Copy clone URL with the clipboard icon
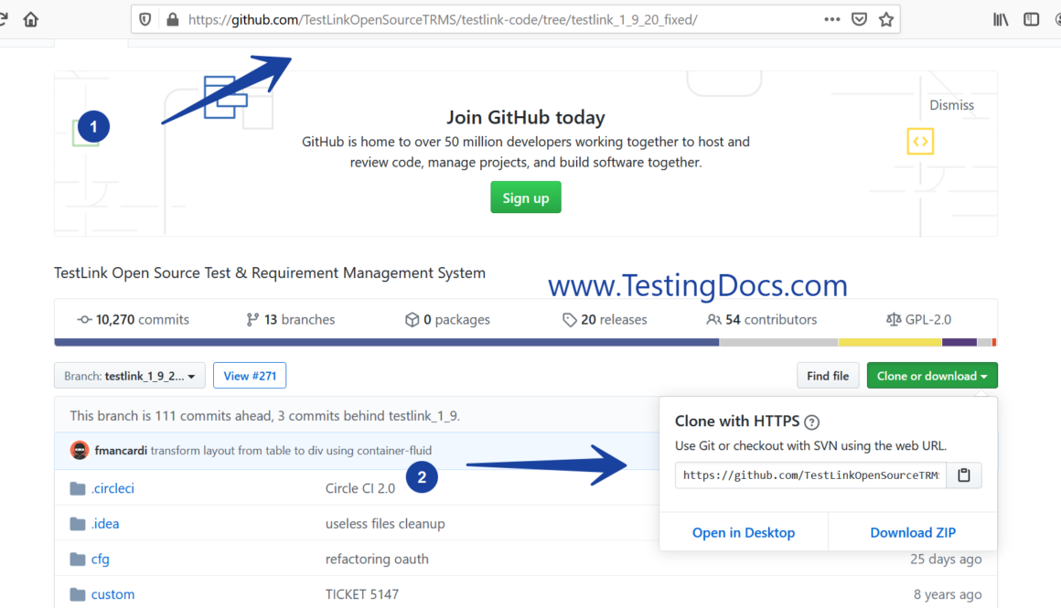1061x608 pixels. click(x=964, y=475)
